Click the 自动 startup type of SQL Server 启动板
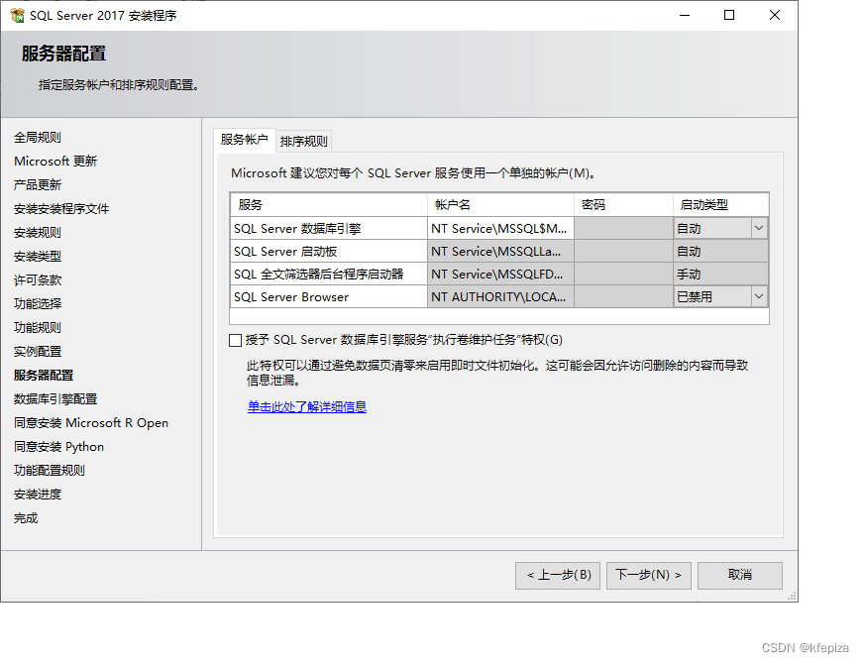The width and height of the screenshot is (864, 664). click(x=720, y=252)
